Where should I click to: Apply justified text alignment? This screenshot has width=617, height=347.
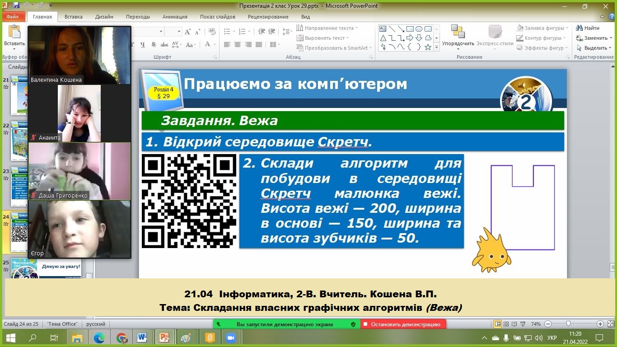(x=259, y=45)
